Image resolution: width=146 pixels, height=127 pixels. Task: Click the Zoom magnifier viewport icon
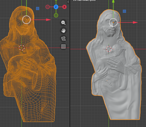click(x=63, y=23)
